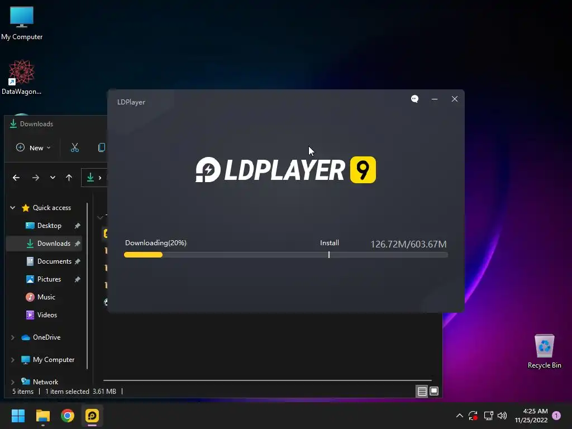The image size is (572, 429).
Task: Click the 126.72M/603.67M size text
Action: (408, 244)
